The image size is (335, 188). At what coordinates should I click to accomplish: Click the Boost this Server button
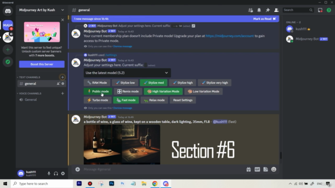42,64
